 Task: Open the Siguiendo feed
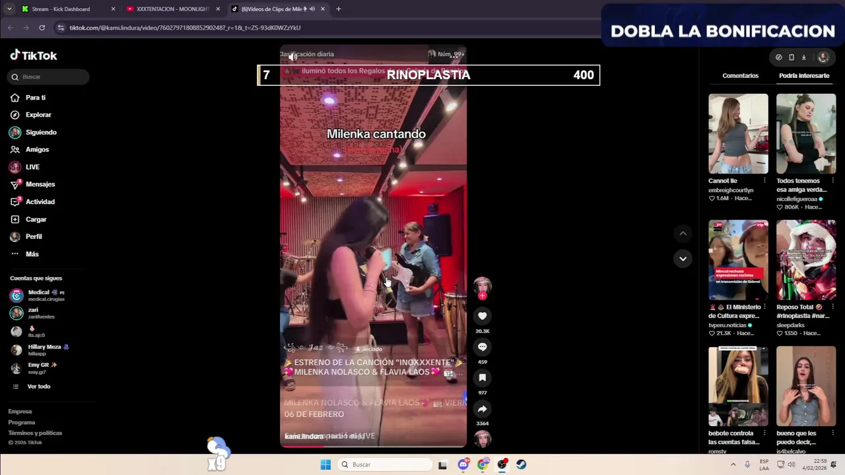point(41,133)
